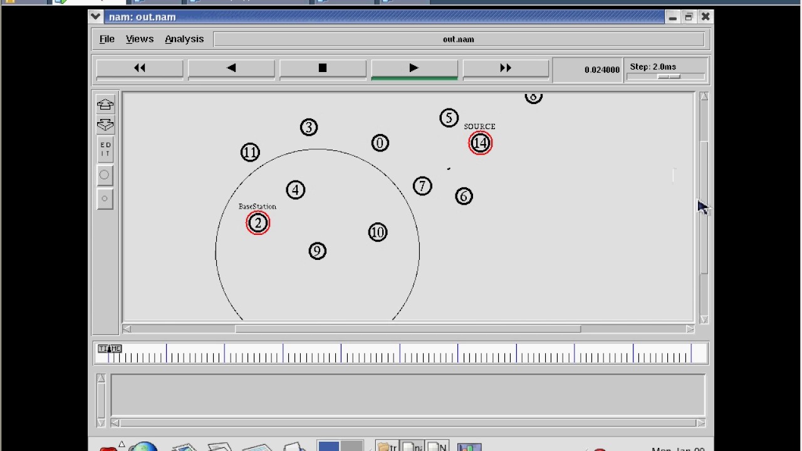This screenshot has height=451, width=802.
Task: Click the fast forward animation button
Action: tap(506, 68)
